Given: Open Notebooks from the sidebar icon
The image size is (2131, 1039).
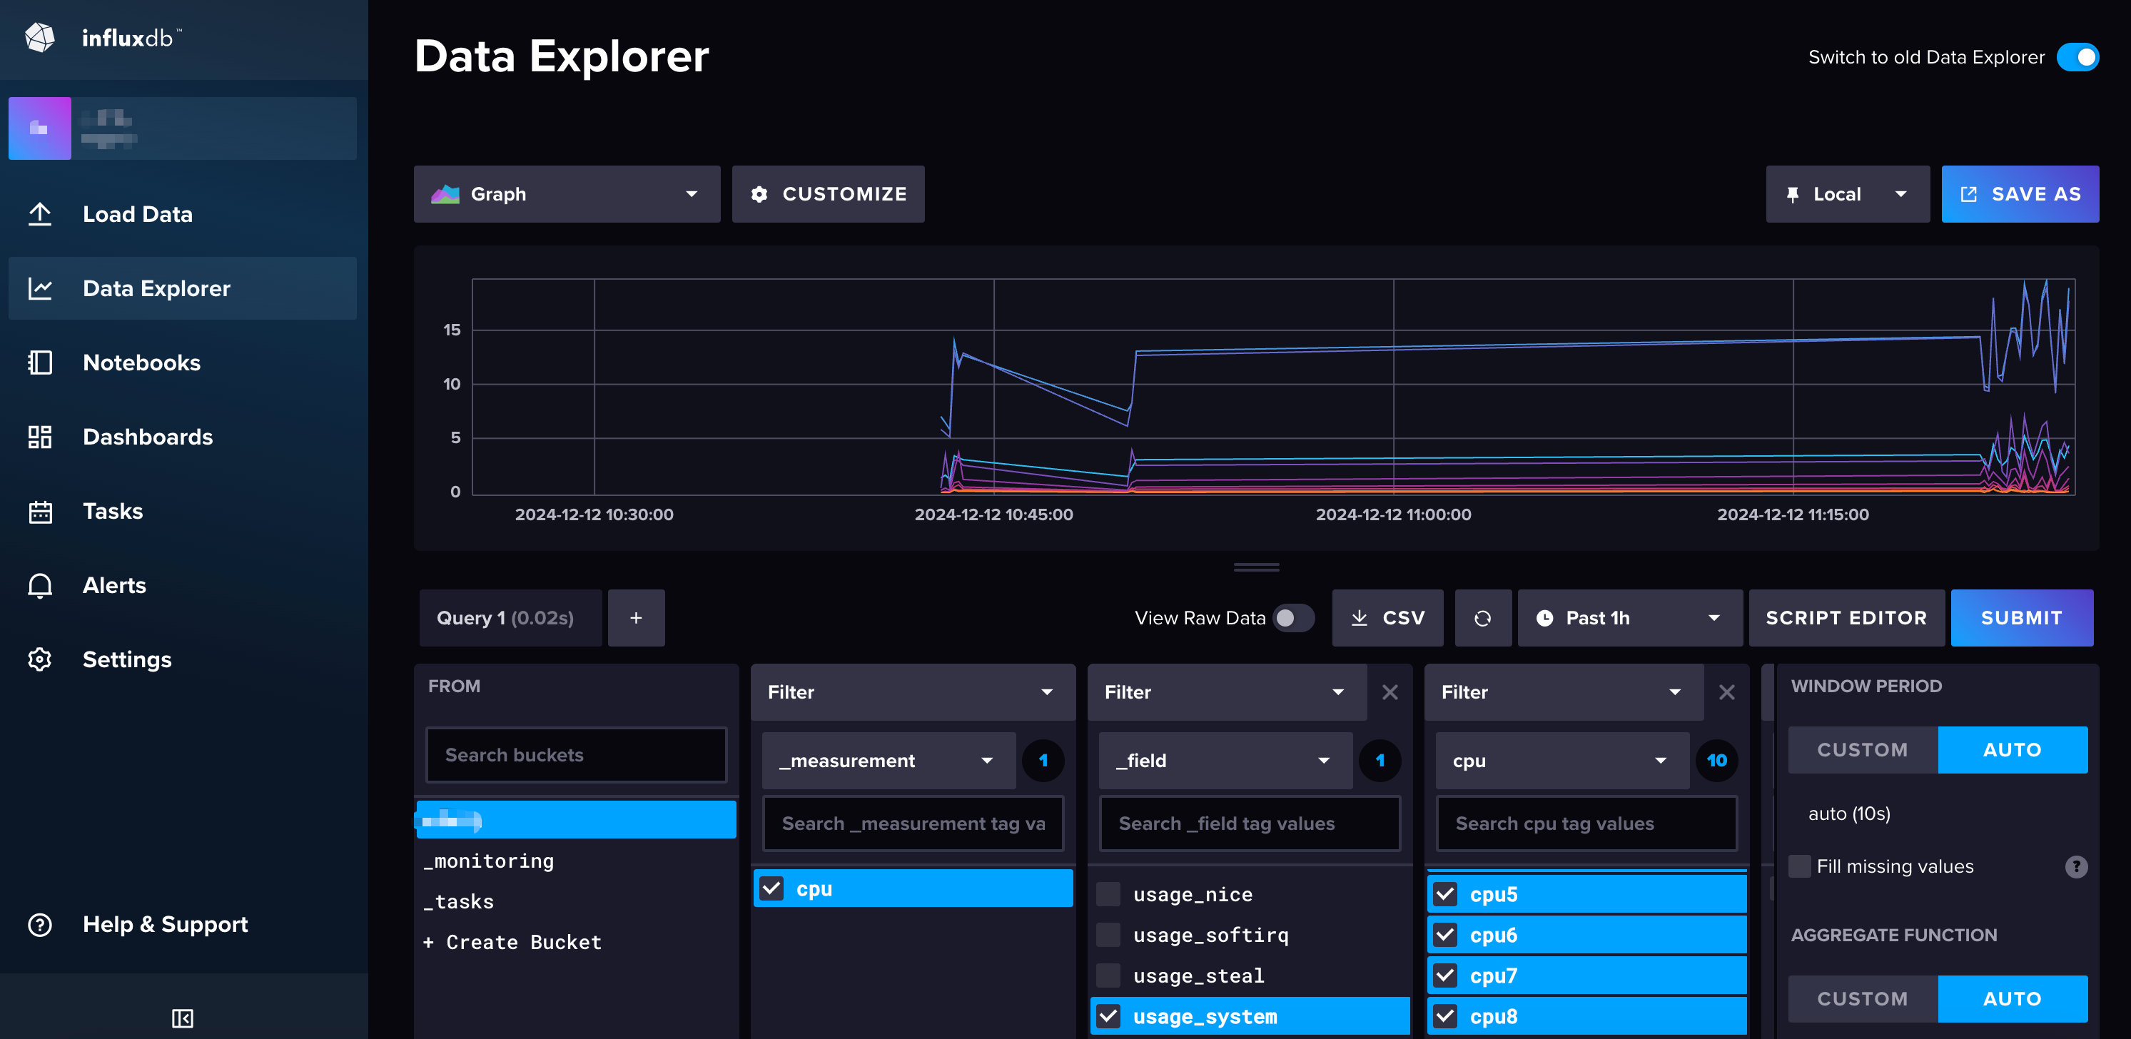Looking at the screenshot, I should pos(40,363).
